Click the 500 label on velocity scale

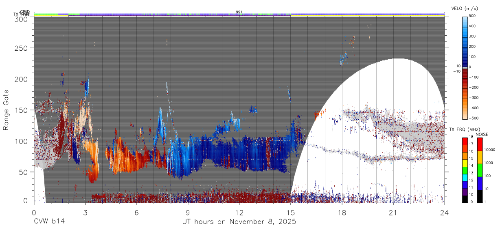point(473,16)
